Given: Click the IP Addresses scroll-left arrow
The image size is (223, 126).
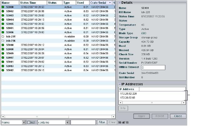Looking at the screenshot, I should click(121, 103).
